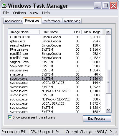The width and height of the screenshot is (119, 136).
Task: Select the SavRoam.exe process
Action: coord(56,66)
